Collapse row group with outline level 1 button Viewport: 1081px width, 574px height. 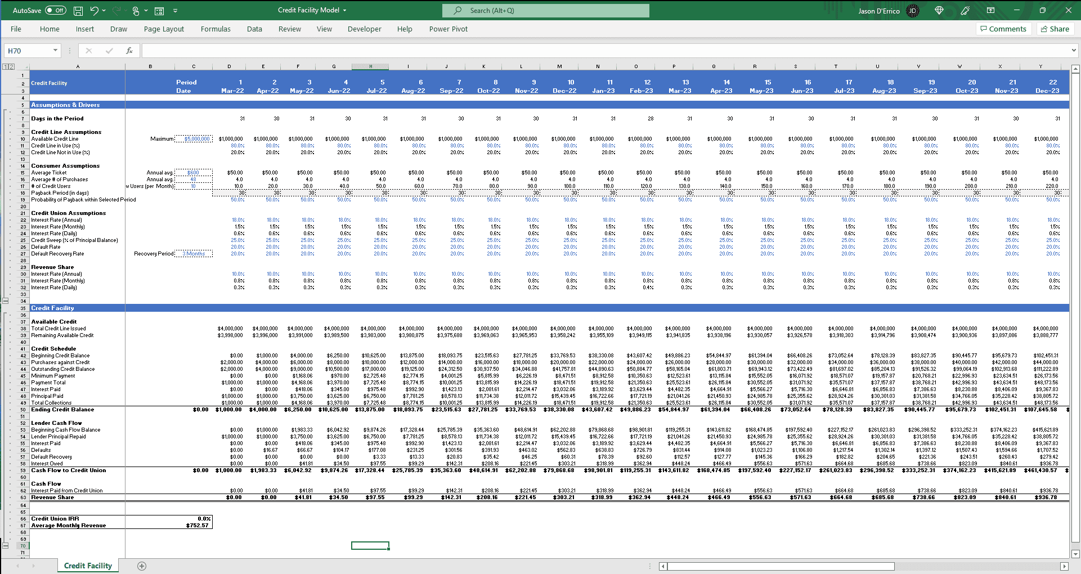click(6, 66)
